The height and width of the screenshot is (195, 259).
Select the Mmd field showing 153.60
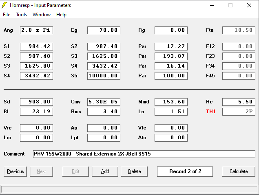(x=171, y=102)
